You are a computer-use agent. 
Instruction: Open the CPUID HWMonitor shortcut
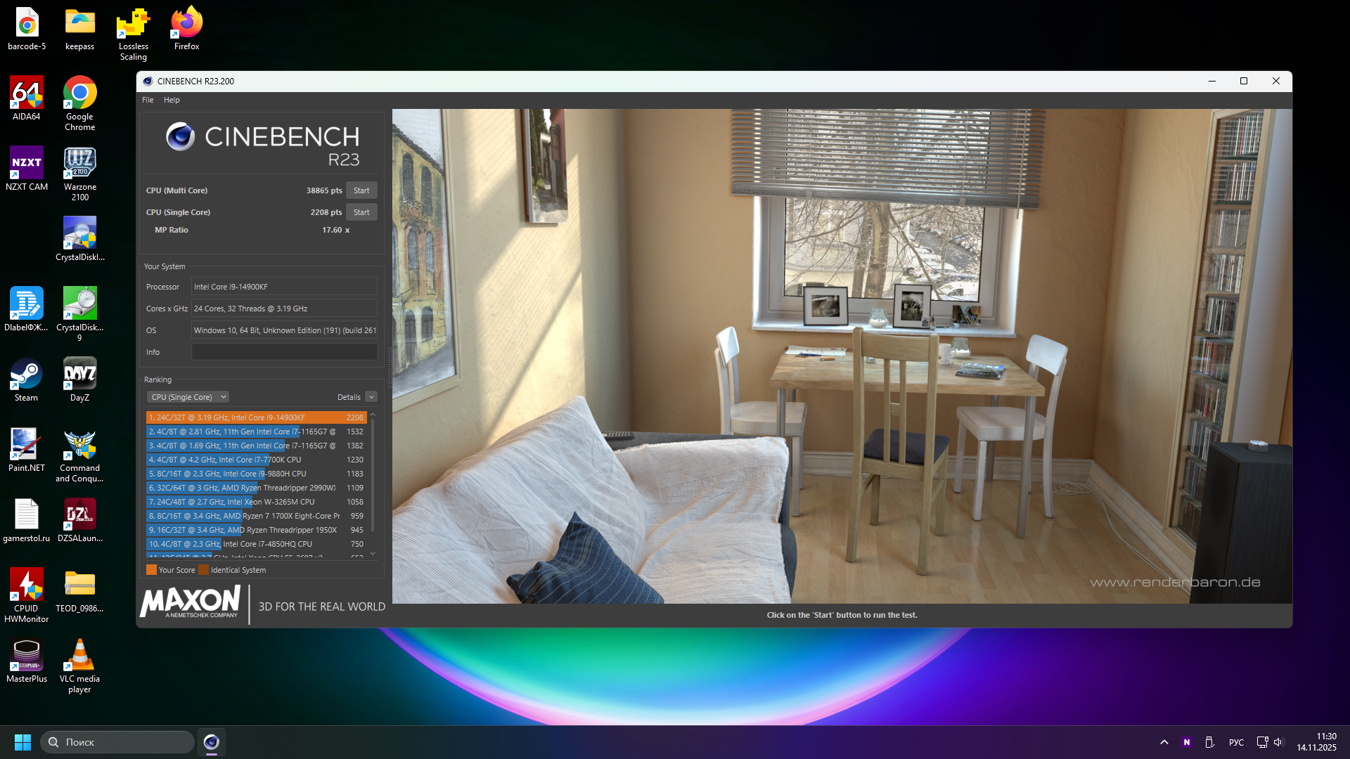click(26, 585)
